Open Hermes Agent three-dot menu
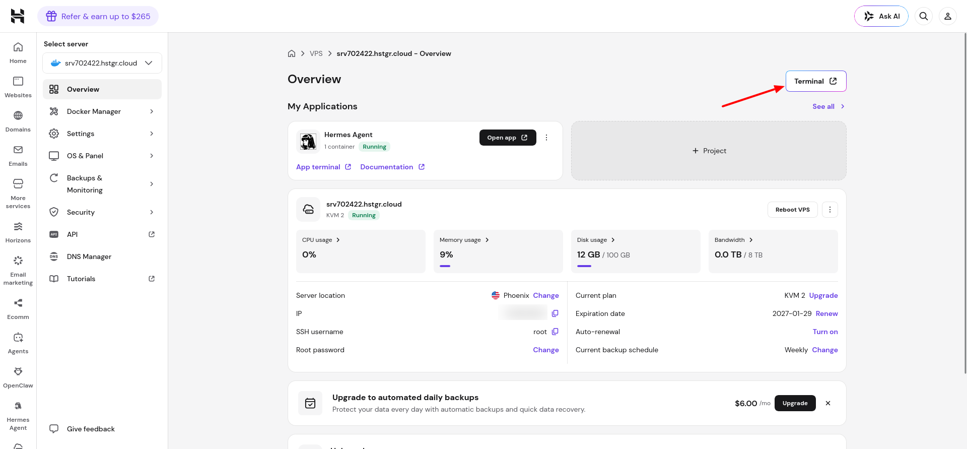The image size is (967, 449). (546, 138)
